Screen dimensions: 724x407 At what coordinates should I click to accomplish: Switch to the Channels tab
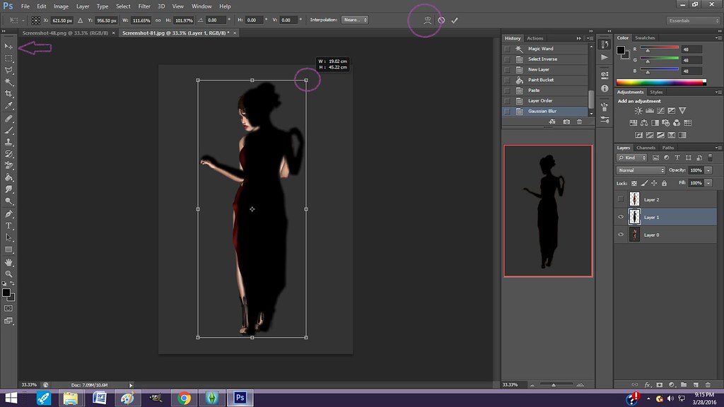(x=646, y=148)
